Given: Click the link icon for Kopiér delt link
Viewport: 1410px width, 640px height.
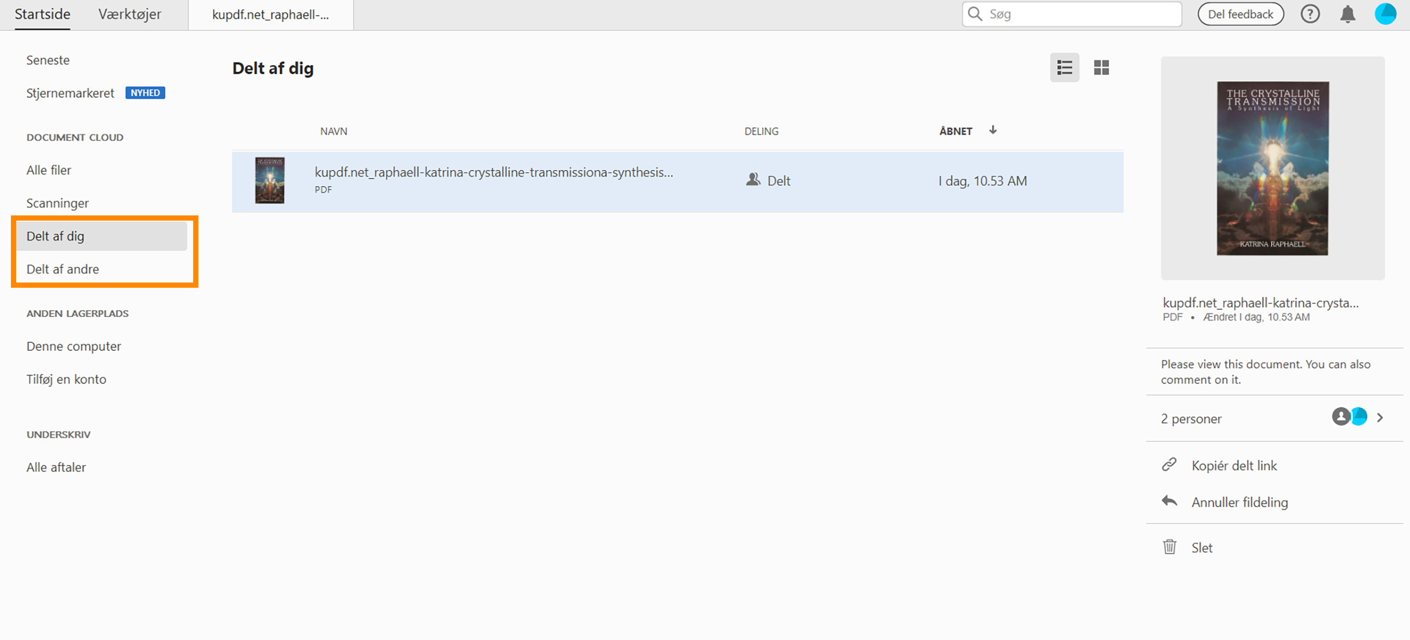Looking at the screenshot, I should (x=1169, y=465).
